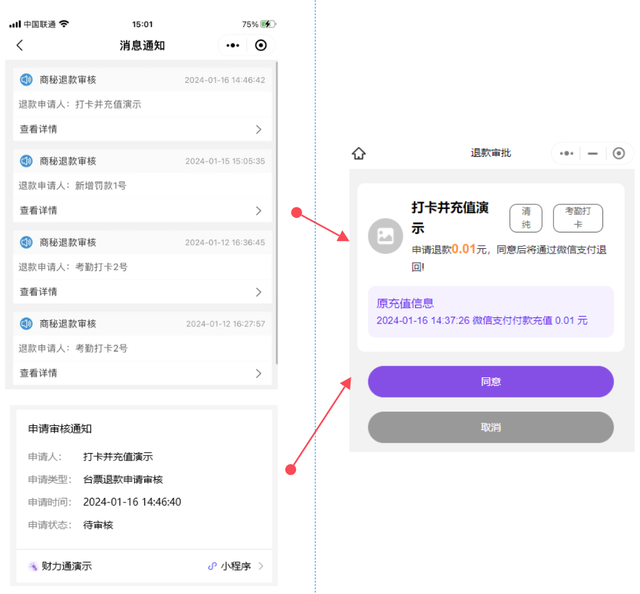Tap the speaker icon on the 16:27:57 notification
Image resolution: width=640 pixels, height=594 pixels.
26,324
